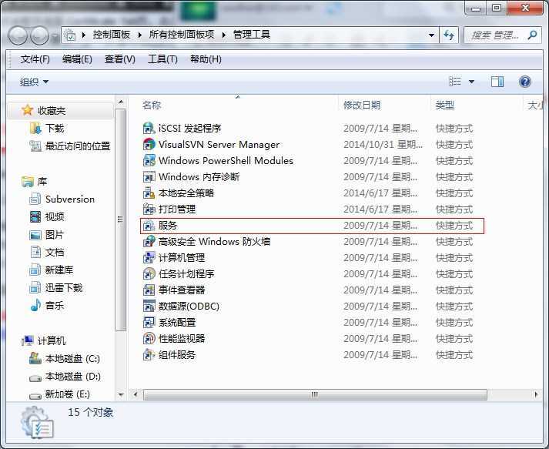
Task: Select 事件查看器 icon
Action: (149, 290)
